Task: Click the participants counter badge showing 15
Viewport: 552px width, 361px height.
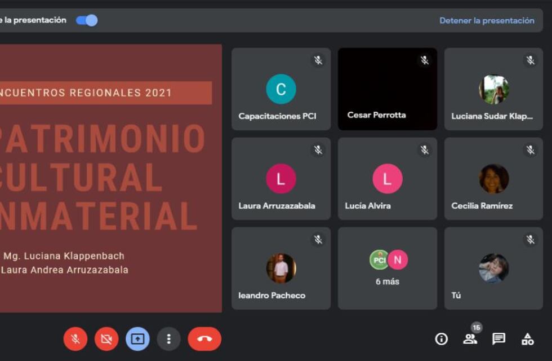Action: point(475,327)
